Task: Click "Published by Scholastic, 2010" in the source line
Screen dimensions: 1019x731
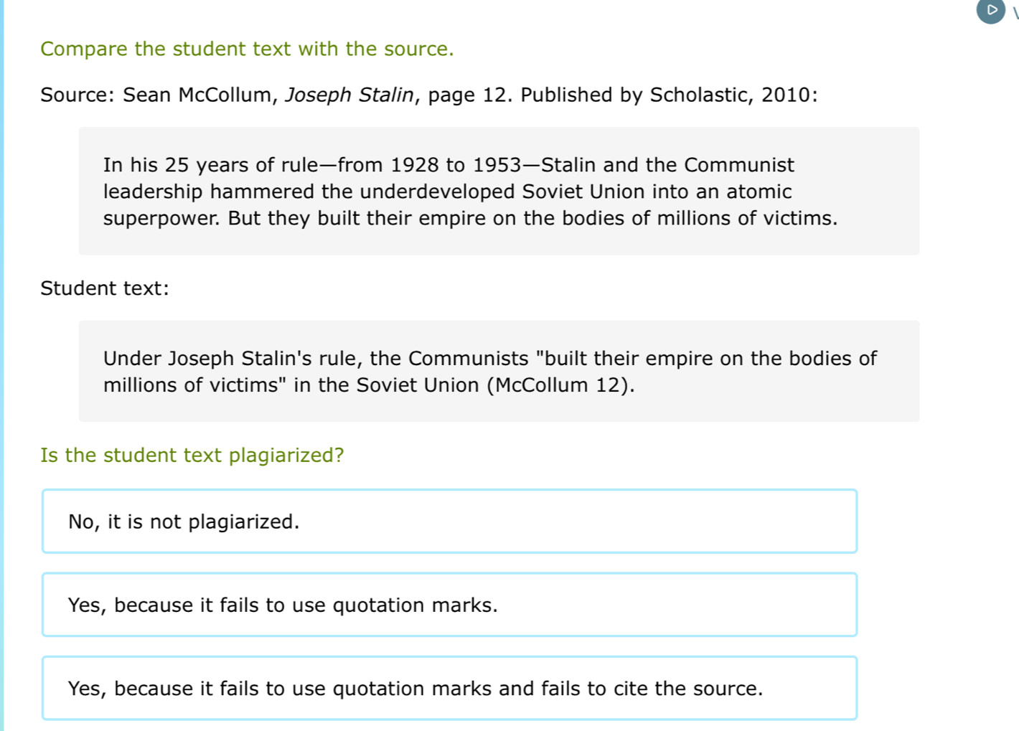Action: [x=667, y=95]
